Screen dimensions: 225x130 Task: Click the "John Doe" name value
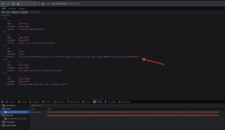tap(23, 23)
